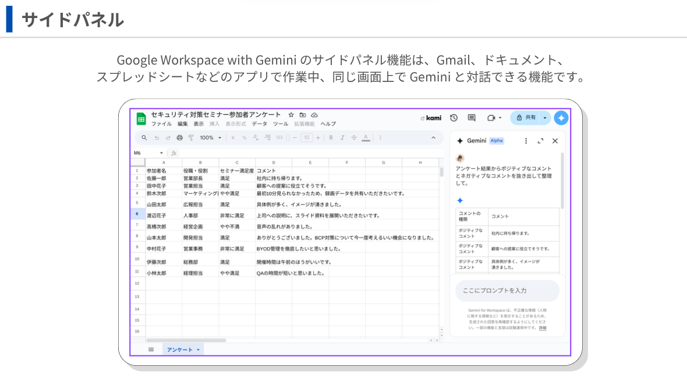This screenshot has height=385, width=687.
Task: Close the Gemini side panel
Action: point(555,141)
